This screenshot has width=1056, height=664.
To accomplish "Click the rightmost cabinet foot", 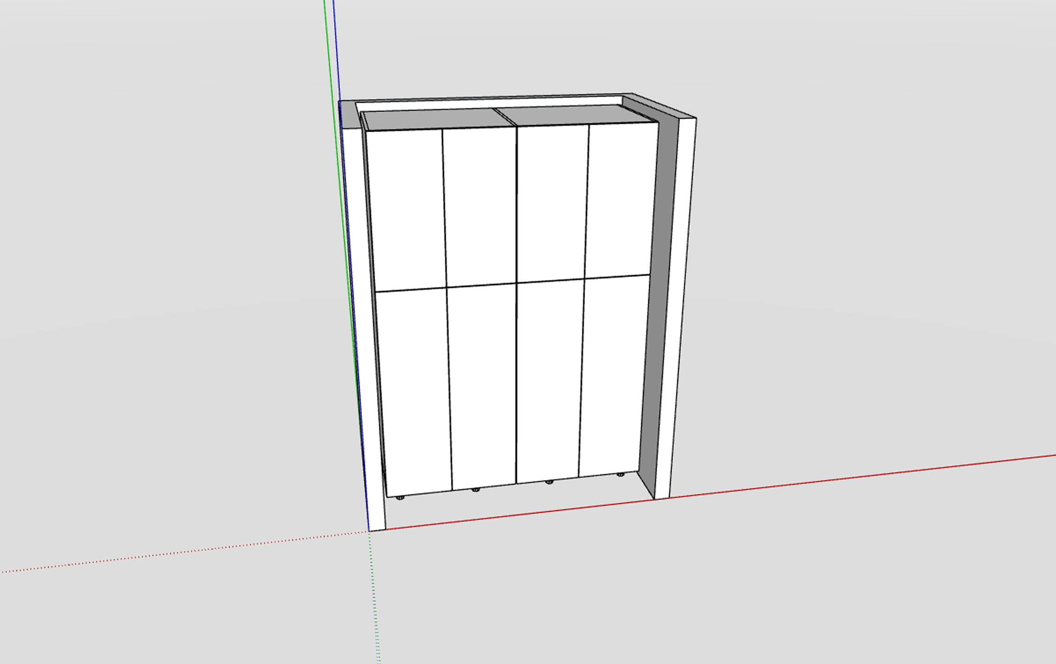I will 620,475.
